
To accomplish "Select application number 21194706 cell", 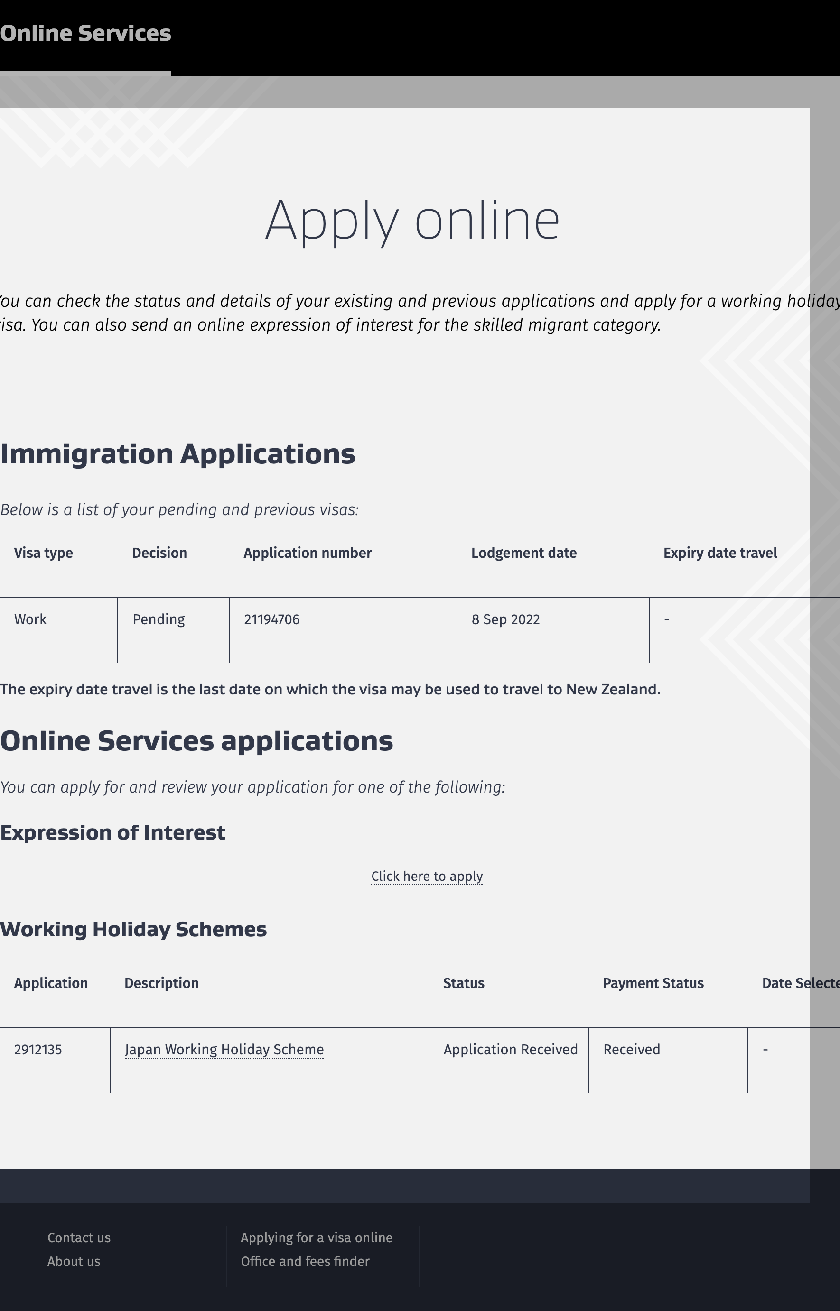I will pos(271,619).
